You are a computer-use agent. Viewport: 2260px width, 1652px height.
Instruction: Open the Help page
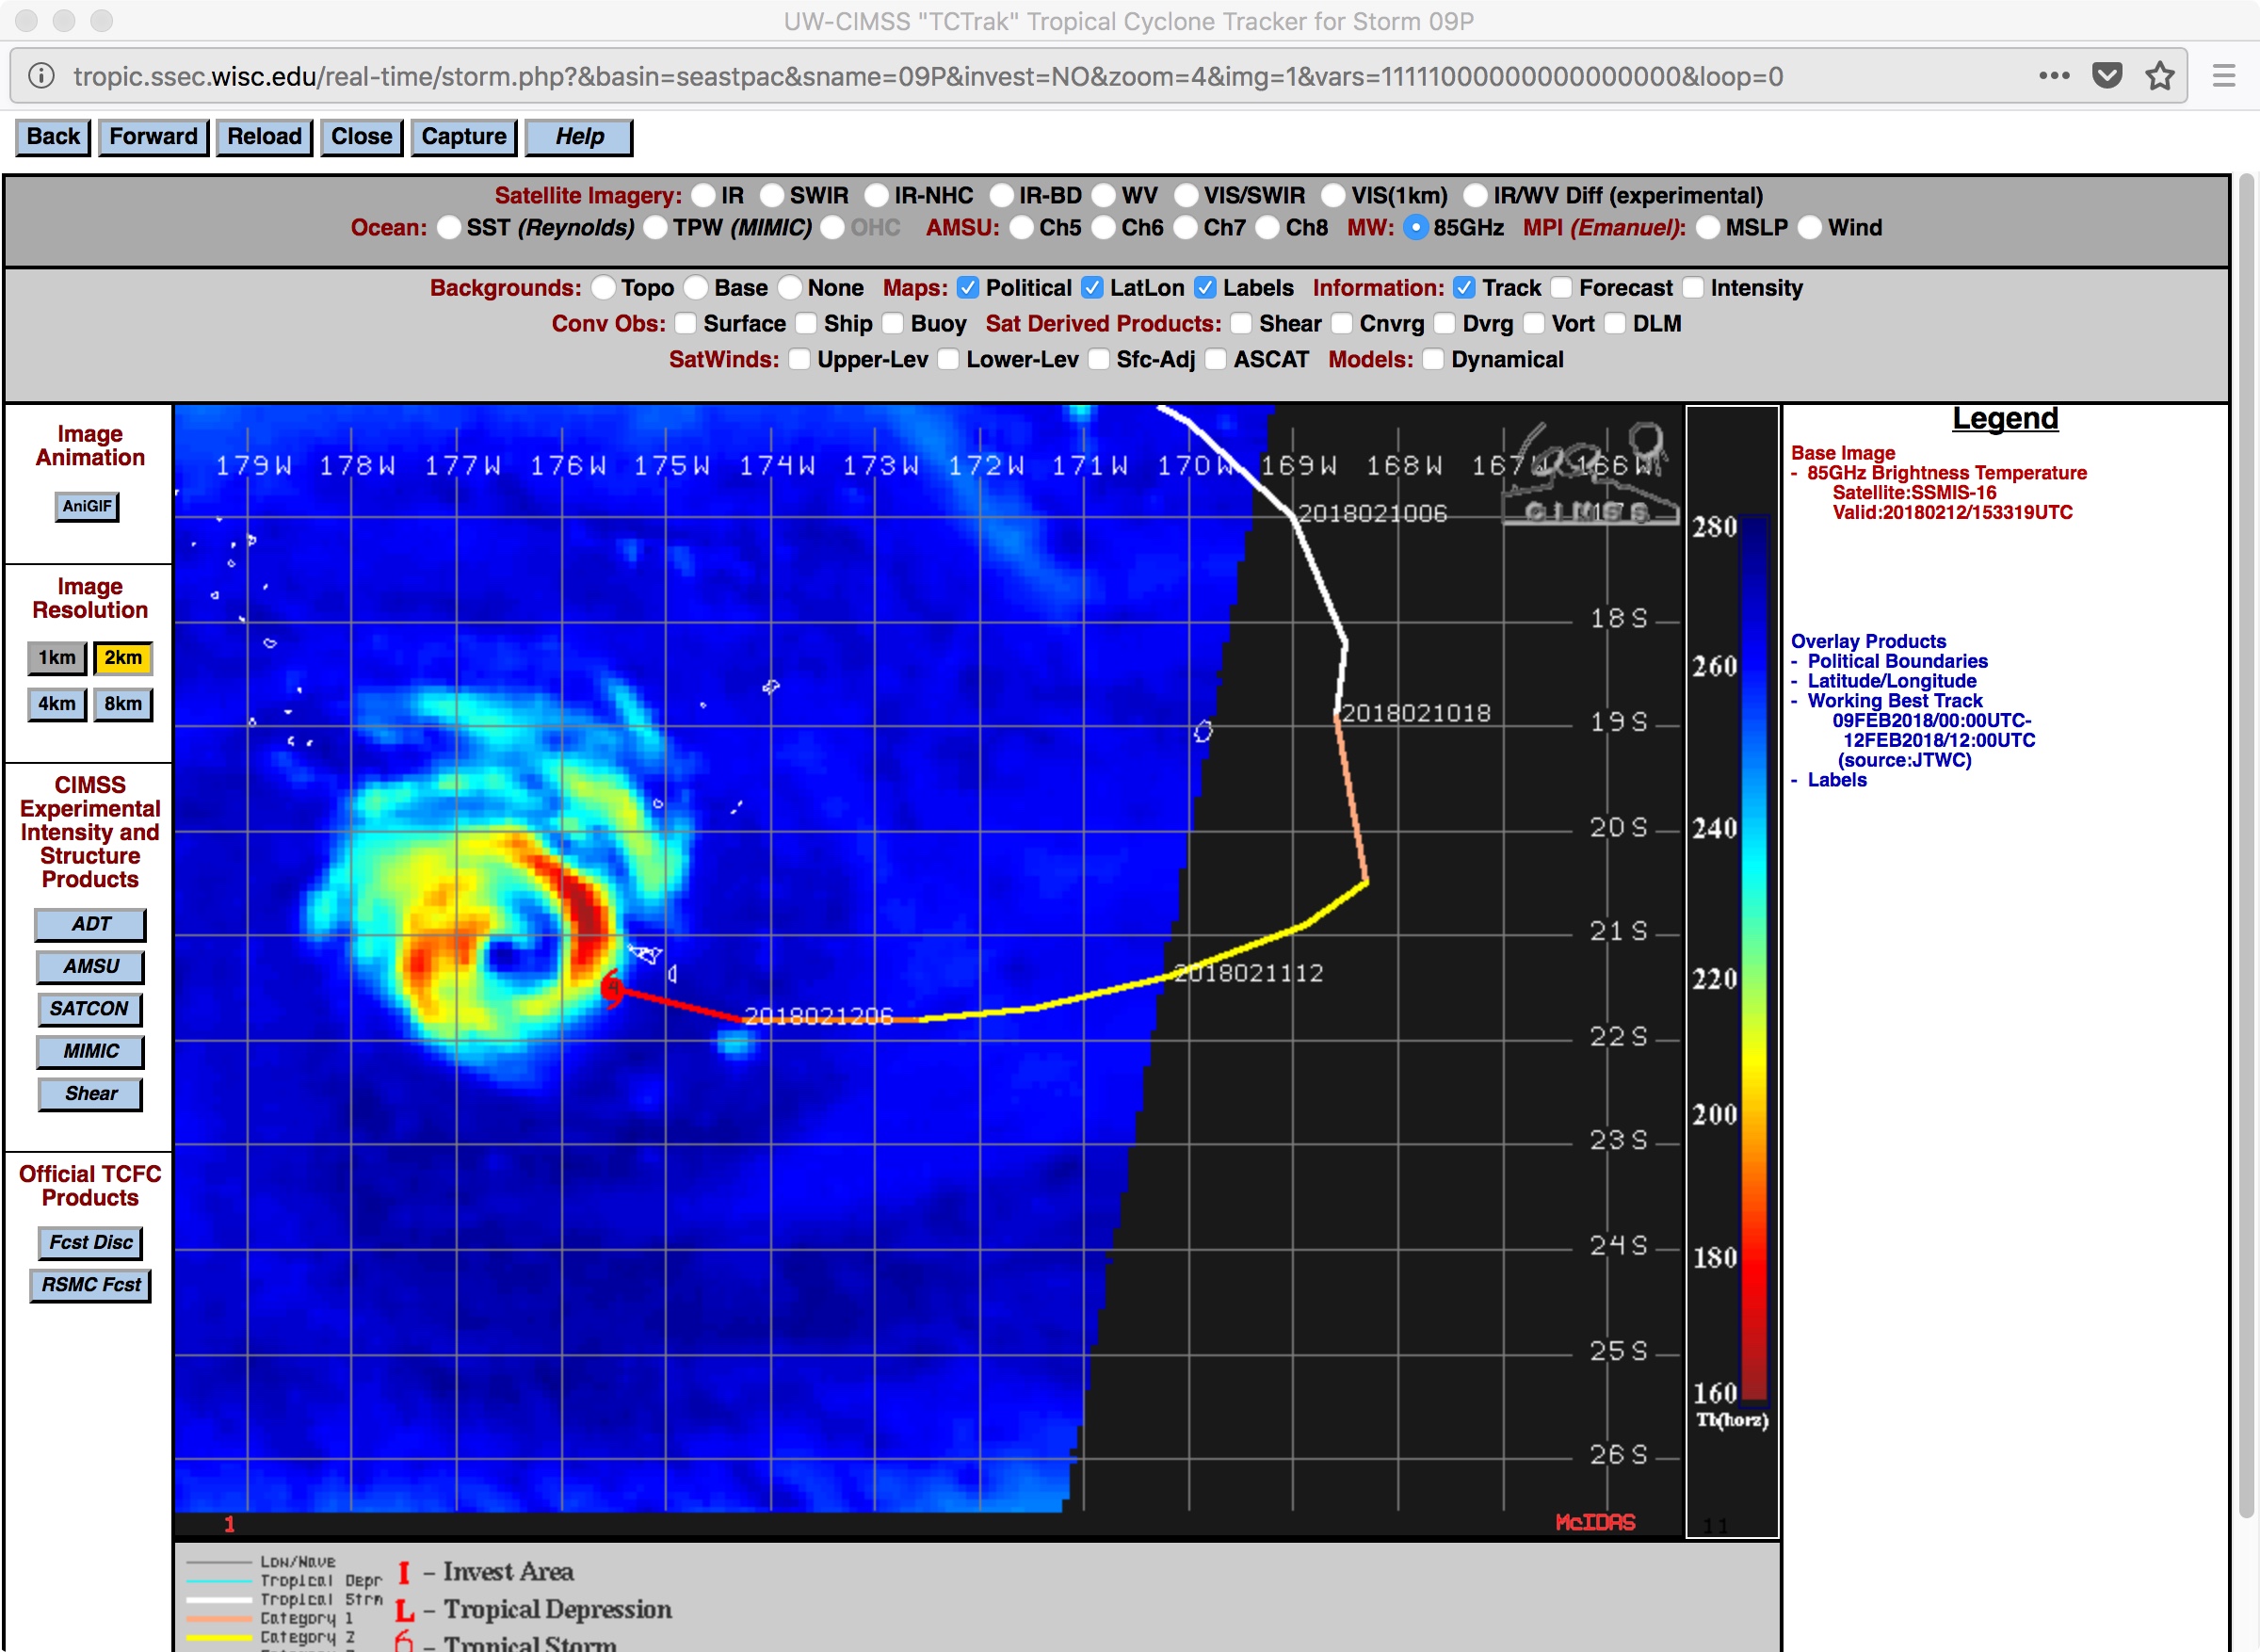point(579,137)
